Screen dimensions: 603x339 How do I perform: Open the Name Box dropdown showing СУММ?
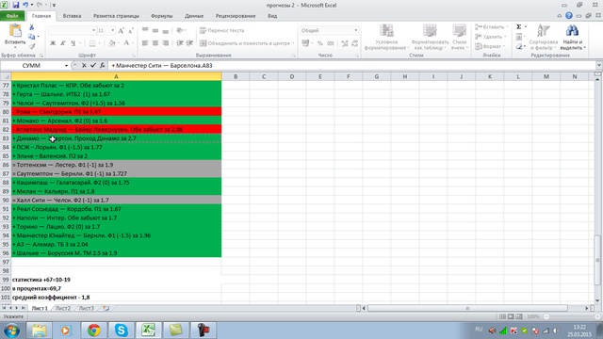click(66, 66)
